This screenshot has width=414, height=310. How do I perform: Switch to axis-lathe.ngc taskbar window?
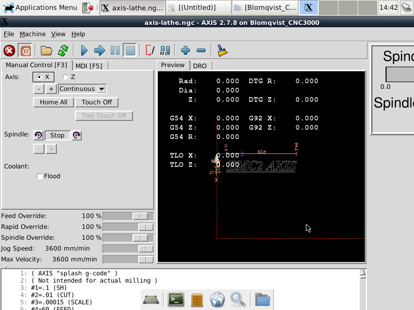tap(132, 8)
